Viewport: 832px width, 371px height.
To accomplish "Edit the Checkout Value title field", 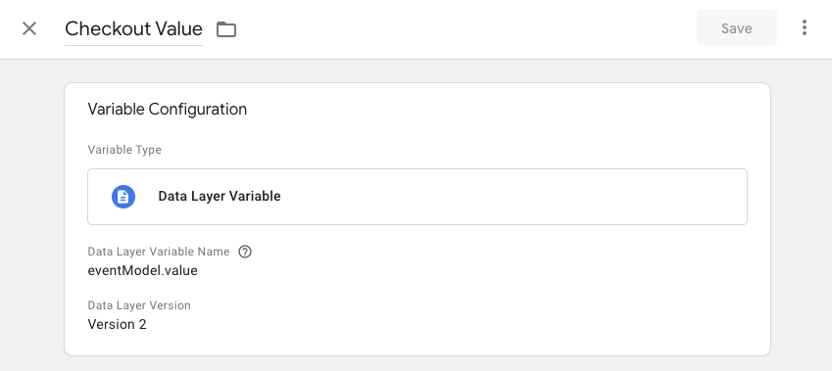I will click(x=133, y=28).
